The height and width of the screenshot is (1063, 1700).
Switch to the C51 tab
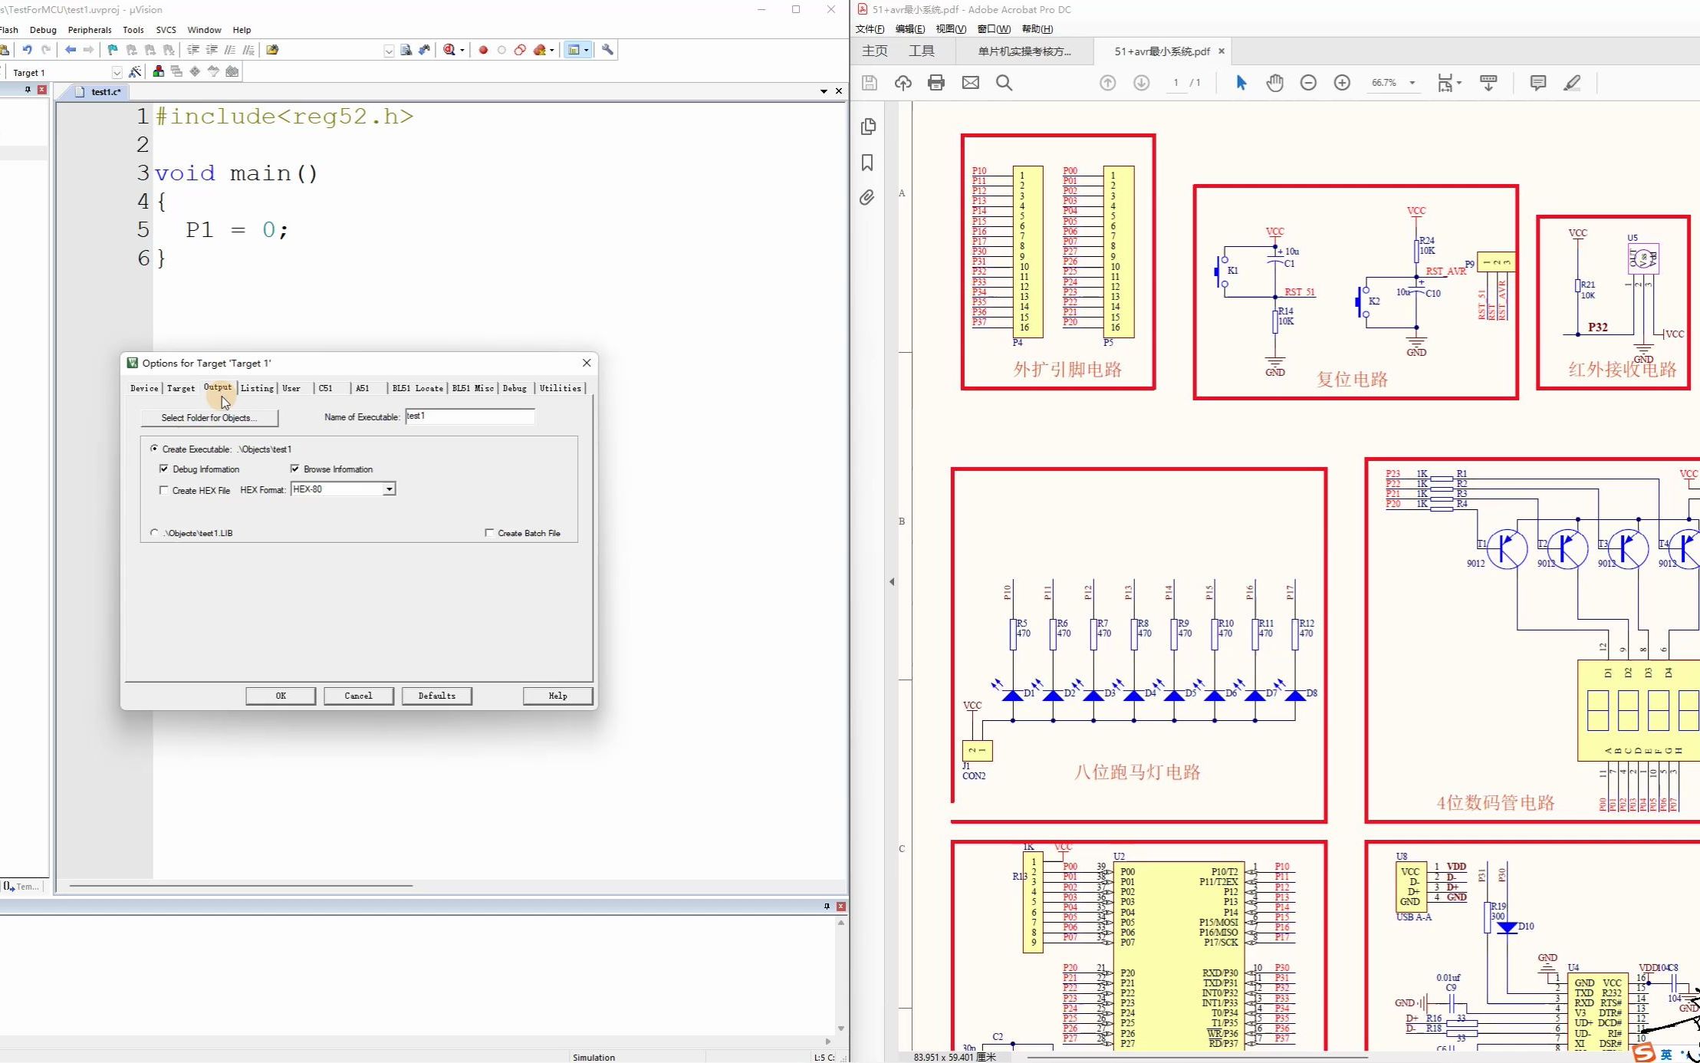pyautogui.click(x=326, y=388)
